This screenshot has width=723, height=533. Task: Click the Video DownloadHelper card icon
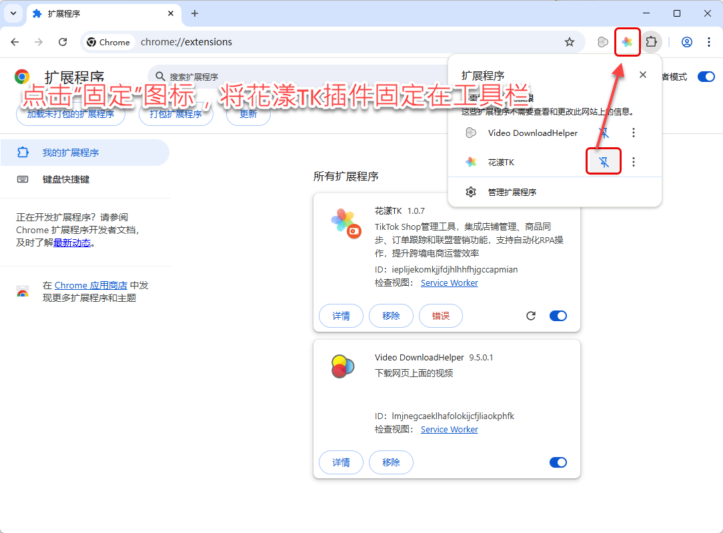pyautogui.click(x=343, y=366)
